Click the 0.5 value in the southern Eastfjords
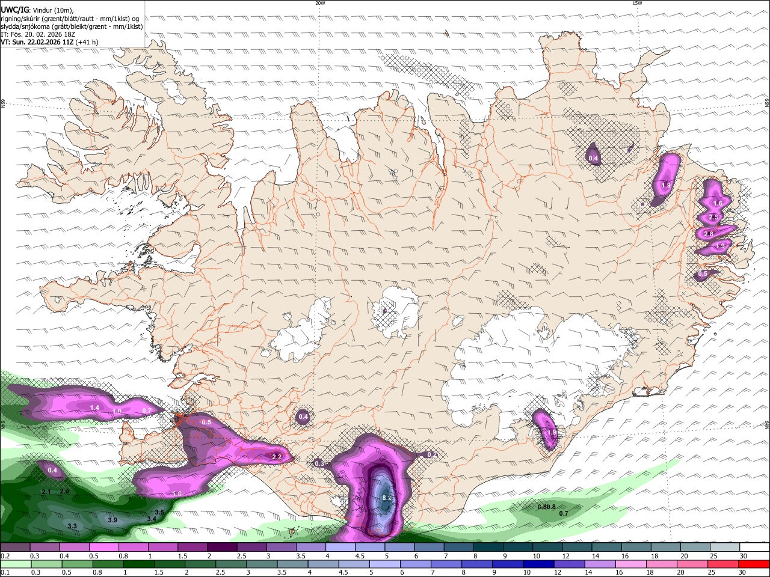The height and width of the screenshot is (577, 770). point(703,274)
